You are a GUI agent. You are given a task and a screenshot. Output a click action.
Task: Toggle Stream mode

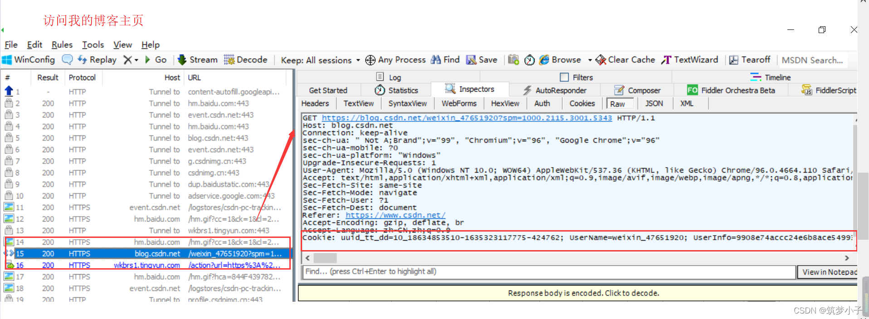click(197, 60)
